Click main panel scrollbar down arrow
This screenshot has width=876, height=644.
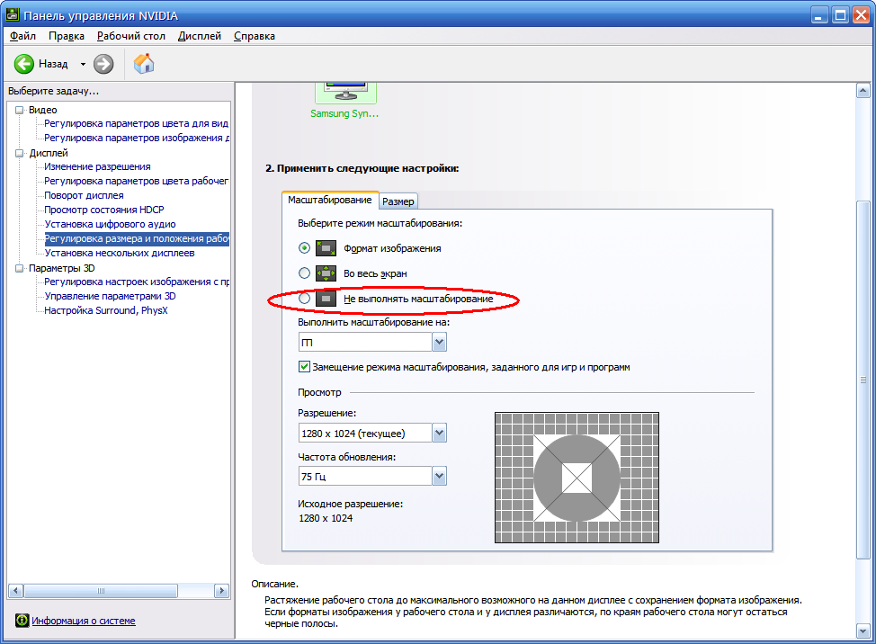click(x=863, y=631)
